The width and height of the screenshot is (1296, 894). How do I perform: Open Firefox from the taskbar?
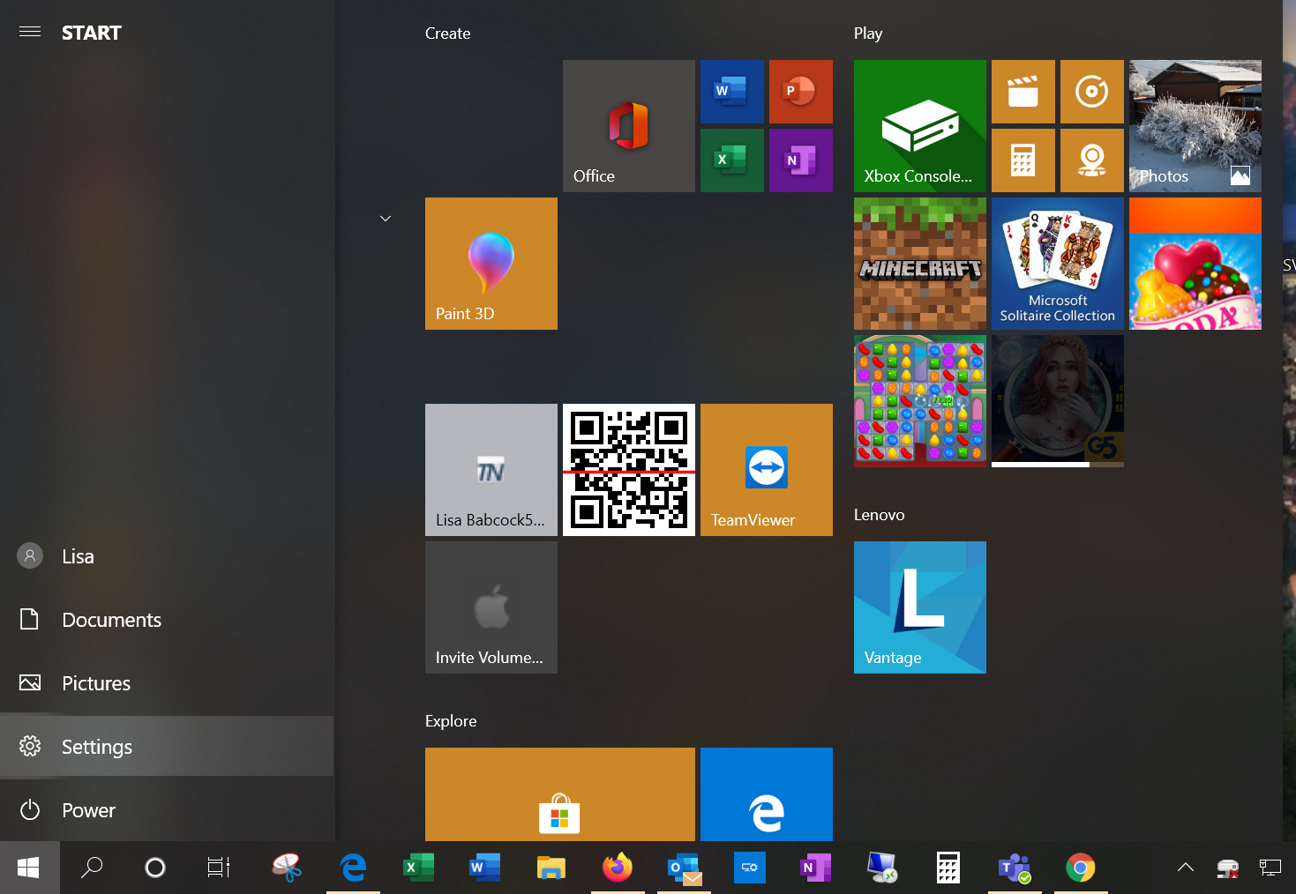618,868
